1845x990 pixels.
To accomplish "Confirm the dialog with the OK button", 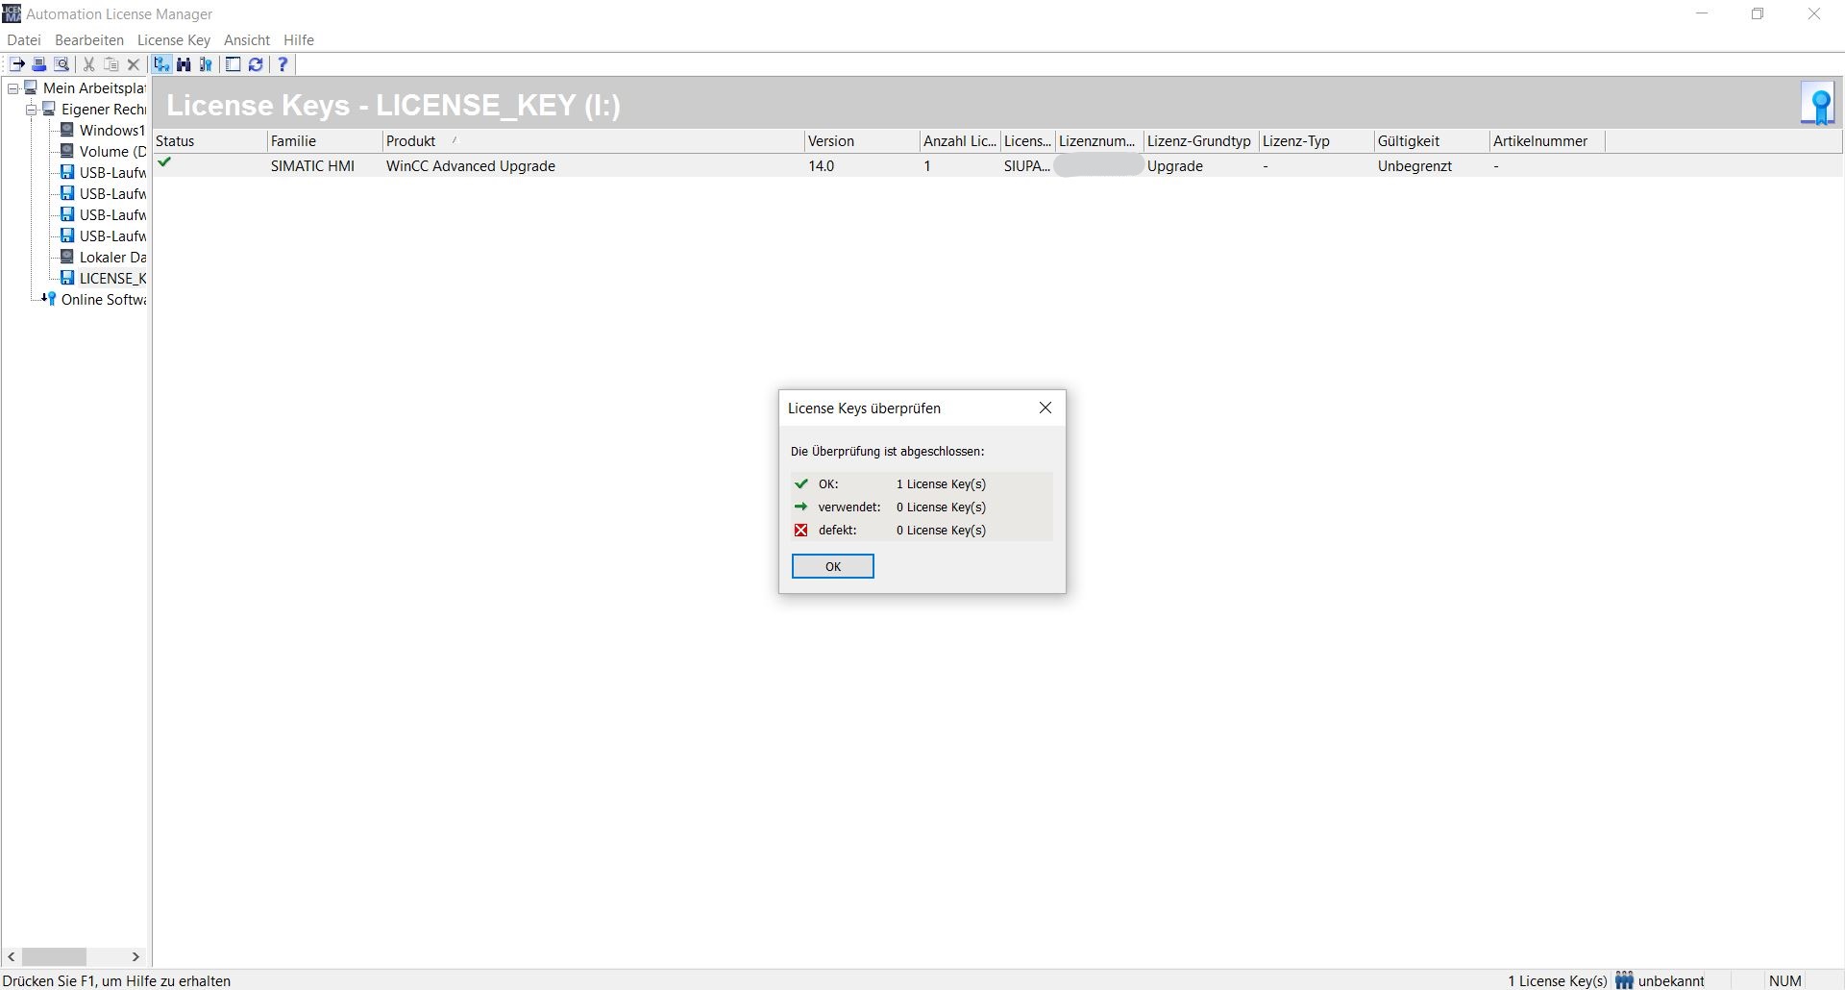I will coord(833,566).
